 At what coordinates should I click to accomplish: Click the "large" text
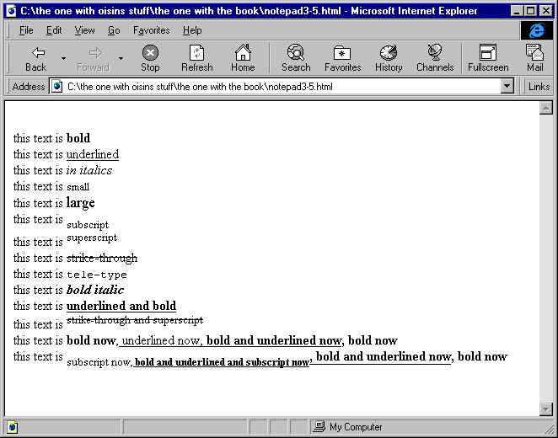80,203
